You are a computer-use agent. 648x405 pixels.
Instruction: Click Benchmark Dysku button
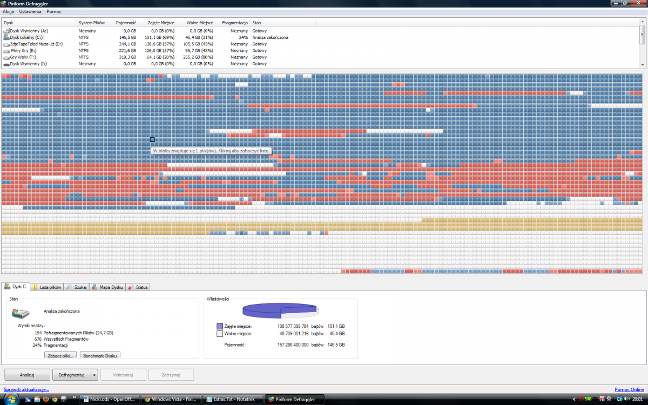[x=100, y=355]
